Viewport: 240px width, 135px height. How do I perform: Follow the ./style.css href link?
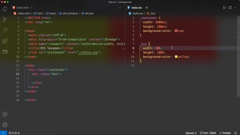(x=88, y=52)
